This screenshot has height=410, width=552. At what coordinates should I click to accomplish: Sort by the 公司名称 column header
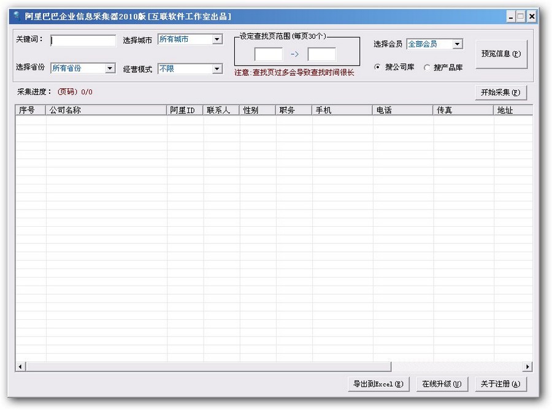click(x=106, y=110)
